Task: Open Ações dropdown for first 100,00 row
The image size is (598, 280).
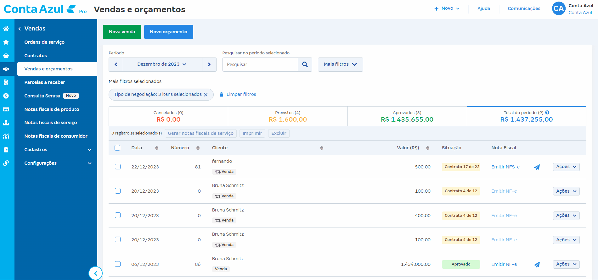Action: click(x=566, y=191)
